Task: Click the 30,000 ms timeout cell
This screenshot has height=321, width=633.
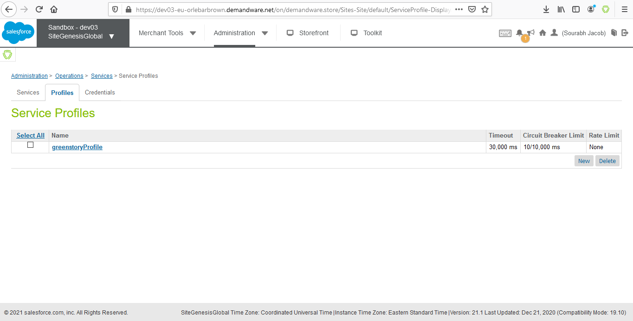Action: coord(503,147)
